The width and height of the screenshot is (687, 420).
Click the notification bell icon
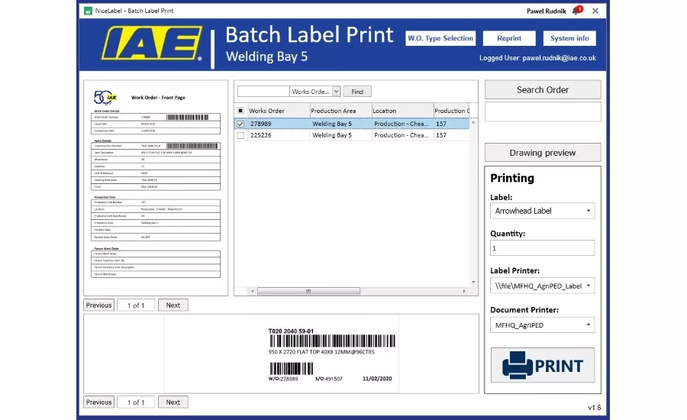(576, 10)
